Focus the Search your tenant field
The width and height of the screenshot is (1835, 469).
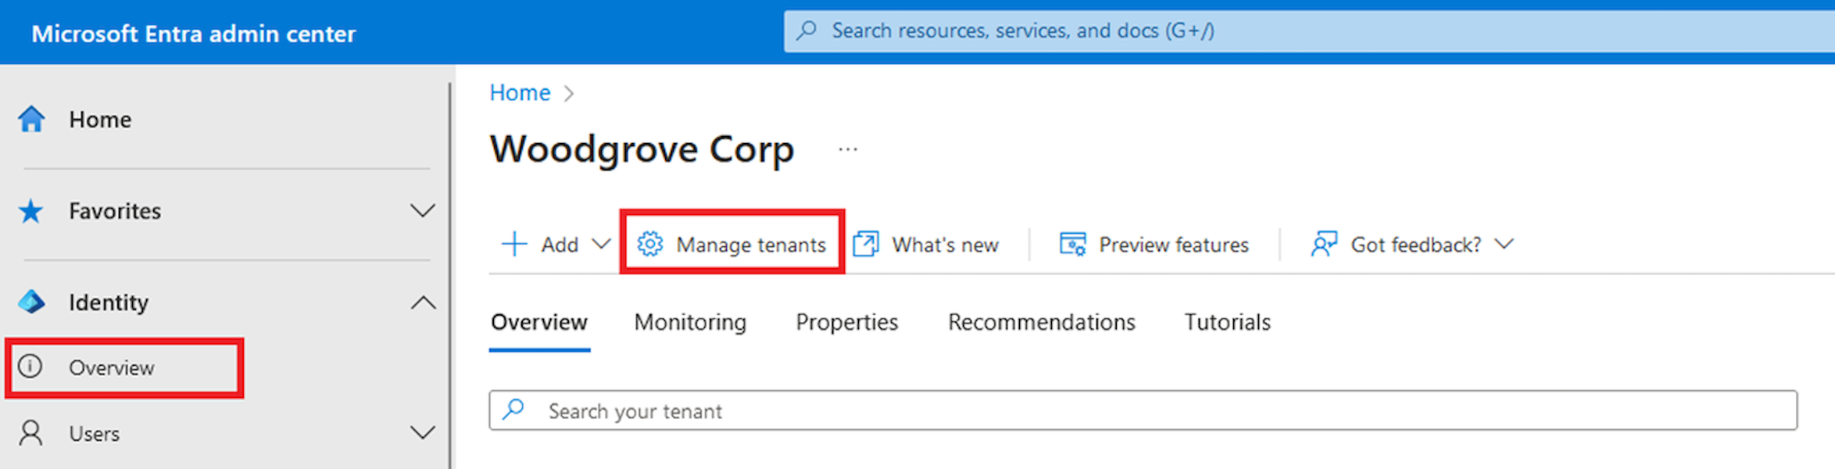coord(1143,410)
